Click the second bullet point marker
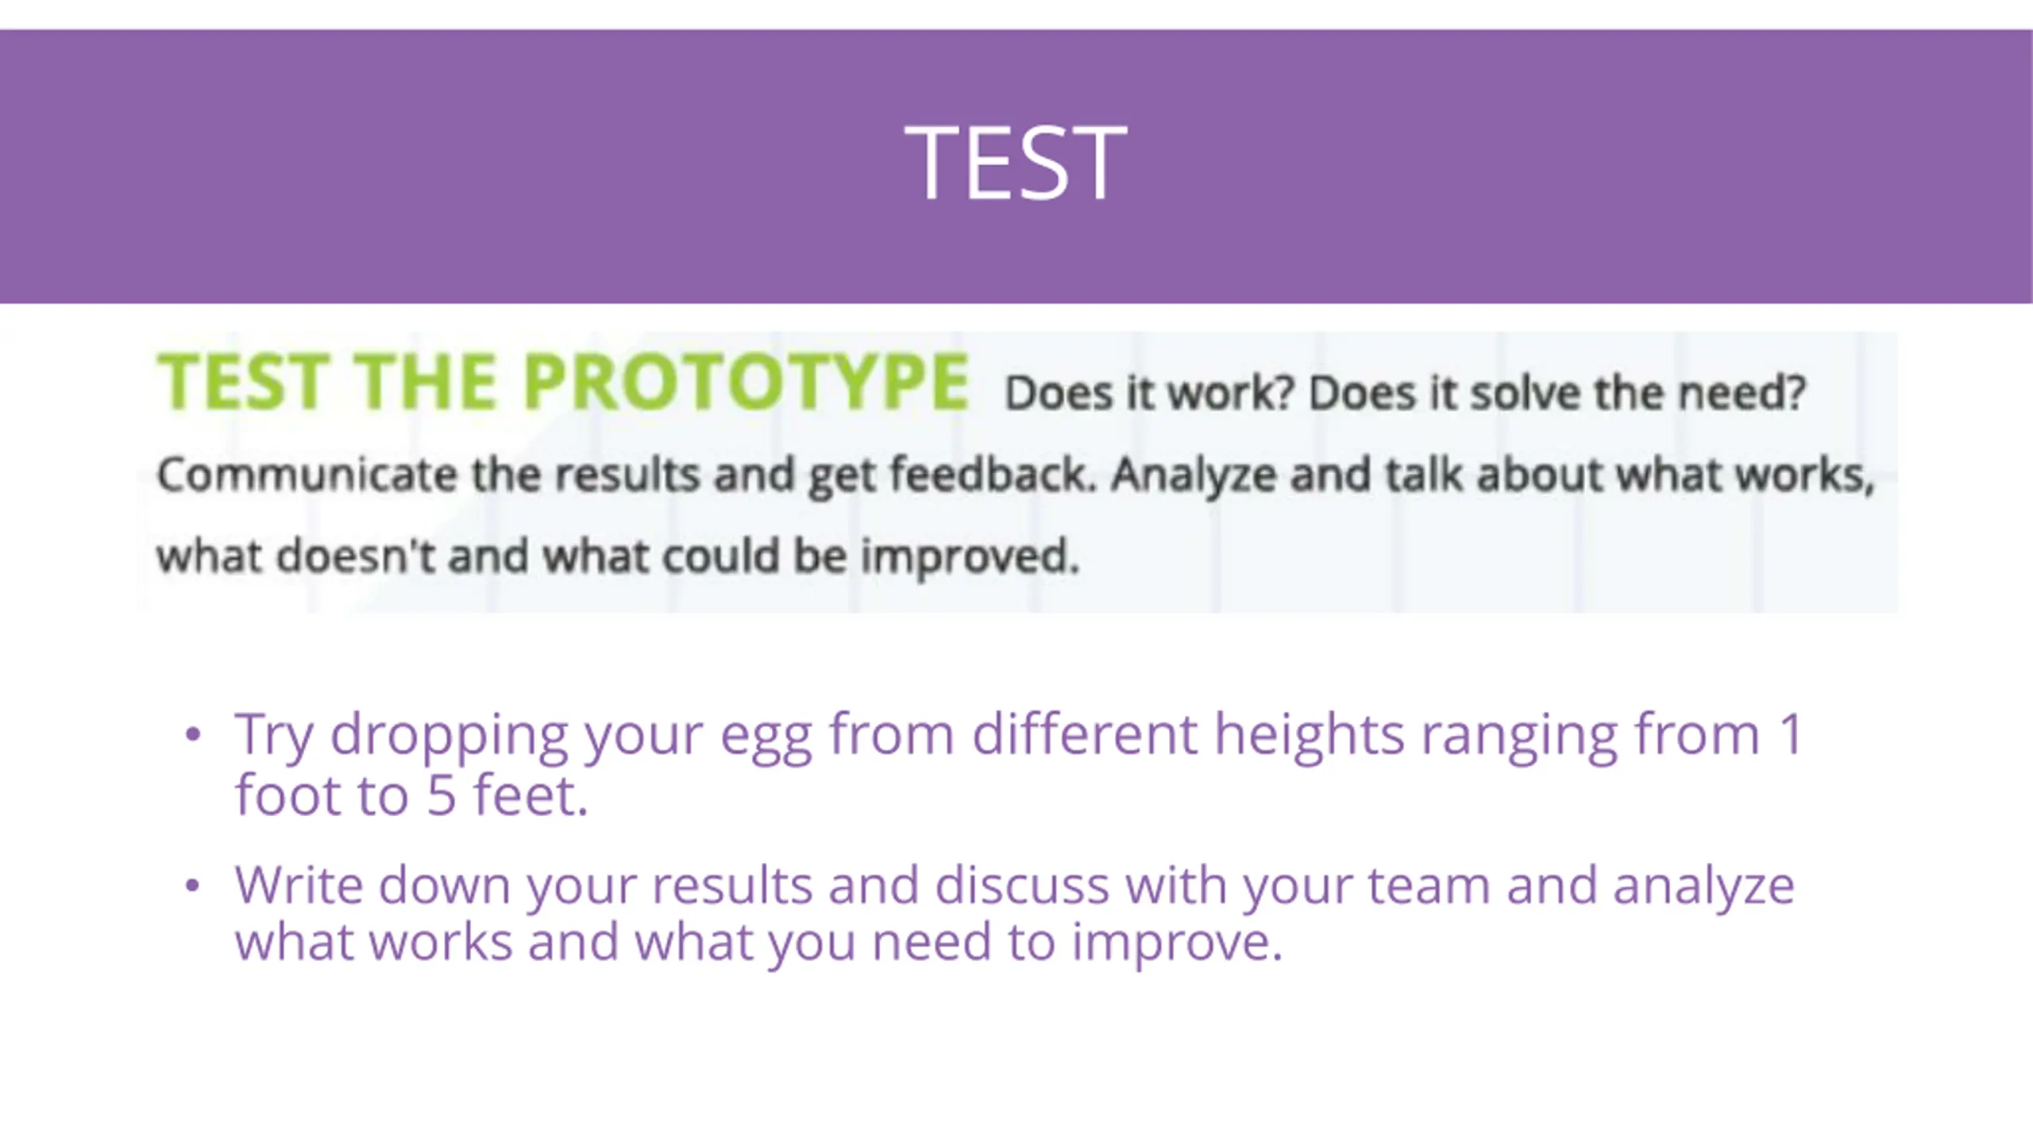Viewport: 2033px width, 1143px height. tap(193, 885)
